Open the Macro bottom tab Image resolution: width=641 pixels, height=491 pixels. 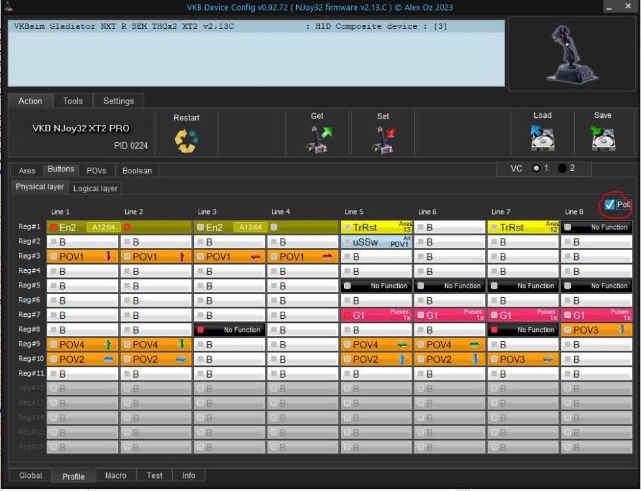[116, 475]
